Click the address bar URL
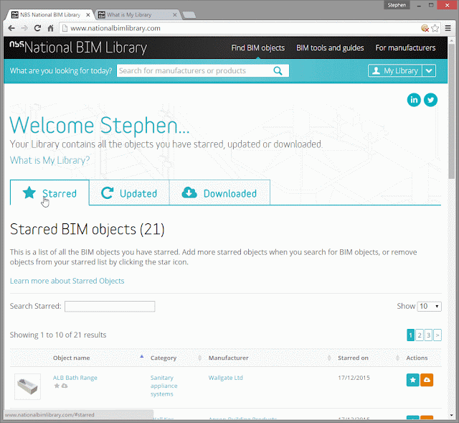The width and height of the screenshot is (459, 423). pos(115,28)
